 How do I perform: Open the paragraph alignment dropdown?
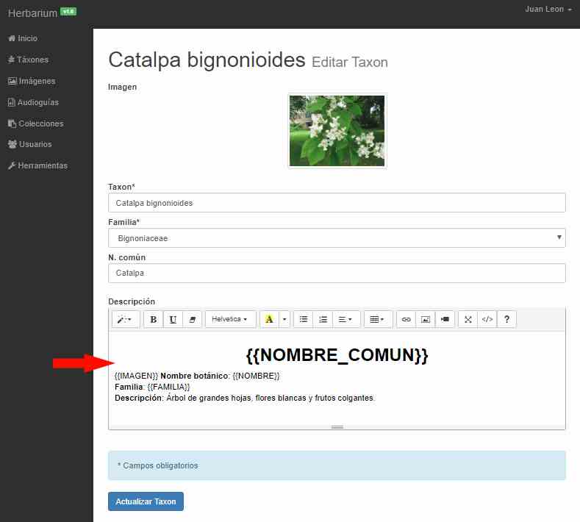(x=343, y=319)
